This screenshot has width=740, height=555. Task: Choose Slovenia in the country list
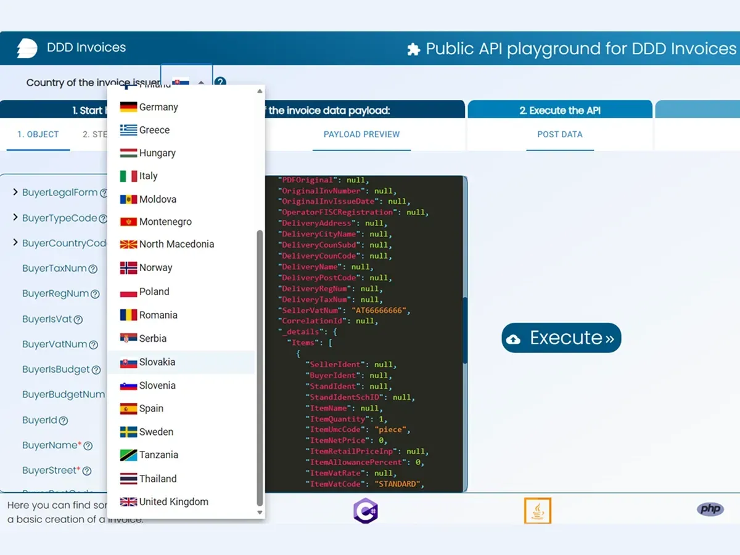(157, 386)
